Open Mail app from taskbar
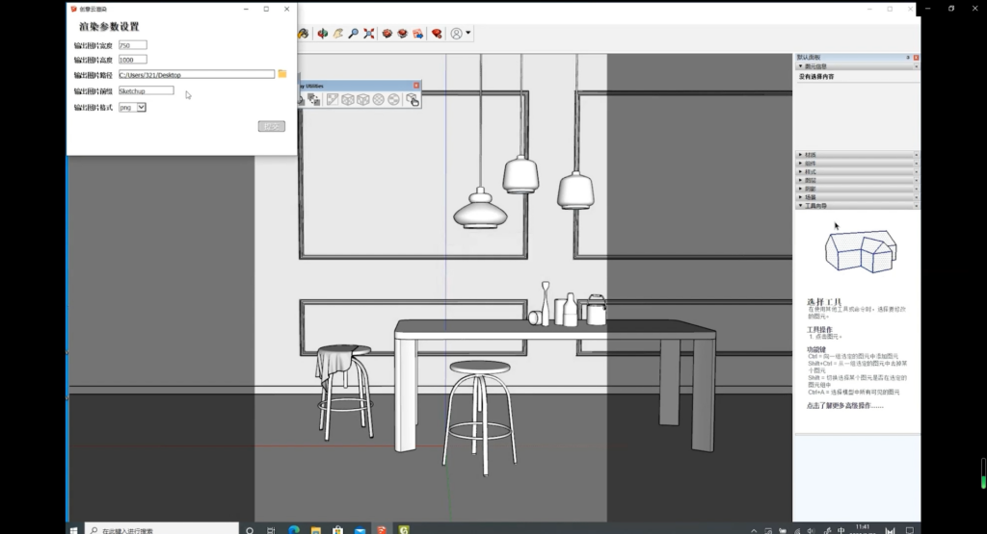This screenshot has height=534, width=987. pos(360,531)
